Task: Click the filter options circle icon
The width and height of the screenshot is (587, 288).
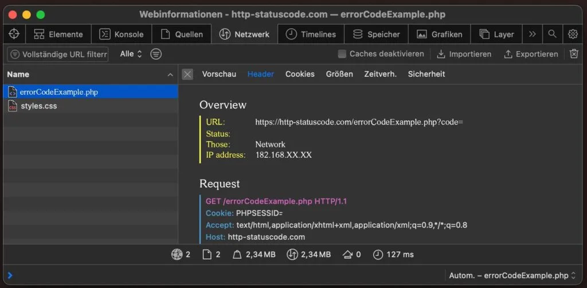Action: tap(156, 54)
